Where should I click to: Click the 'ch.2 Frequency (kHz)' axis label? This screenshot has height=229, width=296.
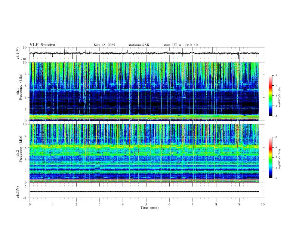click(19, 149)
